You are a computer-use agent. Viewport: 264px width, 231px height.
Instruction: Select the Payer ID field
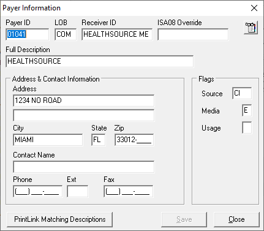point(28,34)
